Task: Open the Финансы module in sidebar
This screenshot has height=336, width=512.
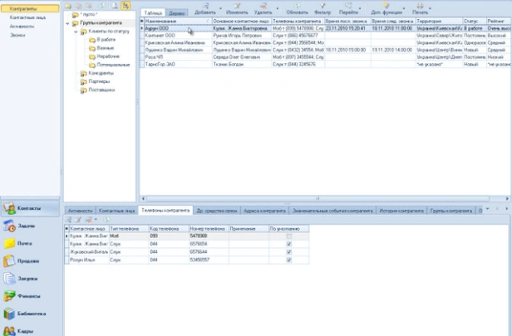Action: pos(9,296)
